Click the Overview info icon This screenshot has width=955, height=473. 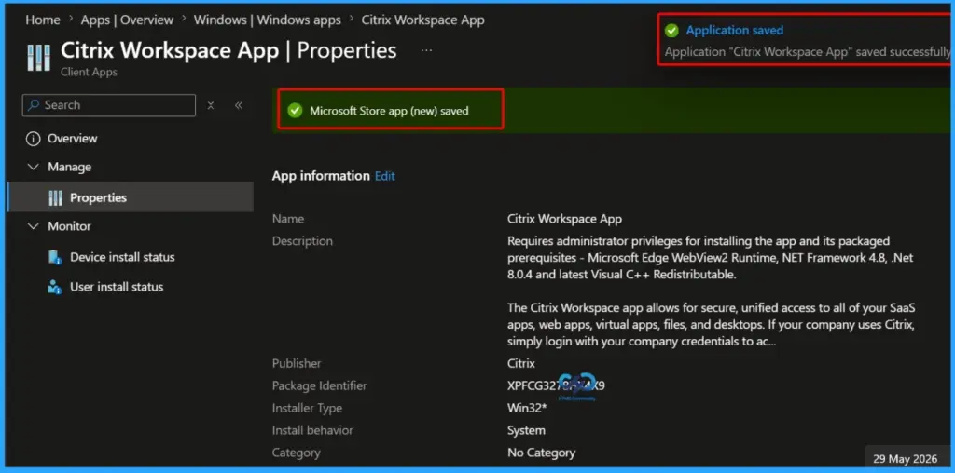pyautogui.click(x=33, y=139)
